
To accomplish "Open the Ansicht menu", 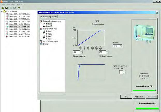I will pos(19,4).
